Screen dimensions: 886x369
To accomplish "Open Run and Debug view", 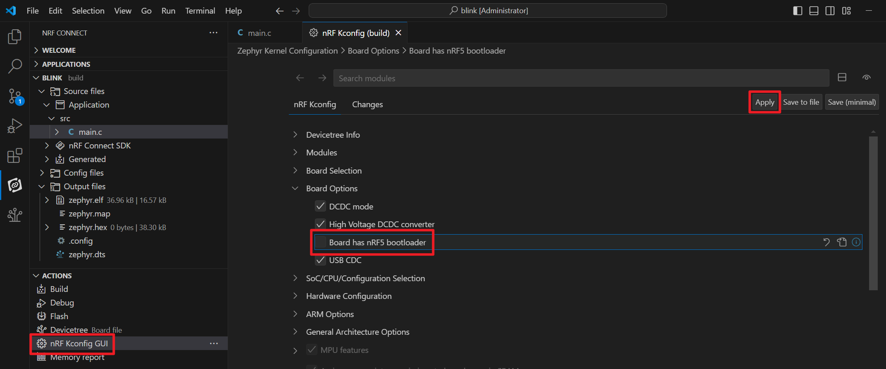I will 15,126.
